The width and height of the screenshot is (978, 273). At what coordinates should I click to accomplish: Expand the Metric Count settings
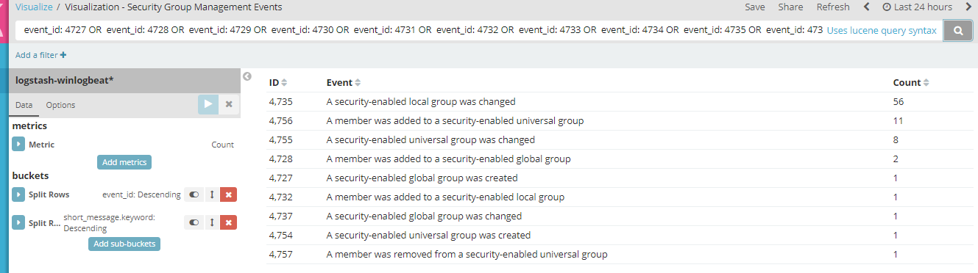pyautogui.click(x=19, y=145)
